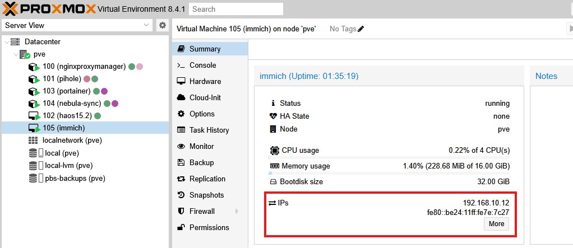This screenshot has width=573, height=248.
Task: Click the Datacenter server icon
Action: click(15, 41)
